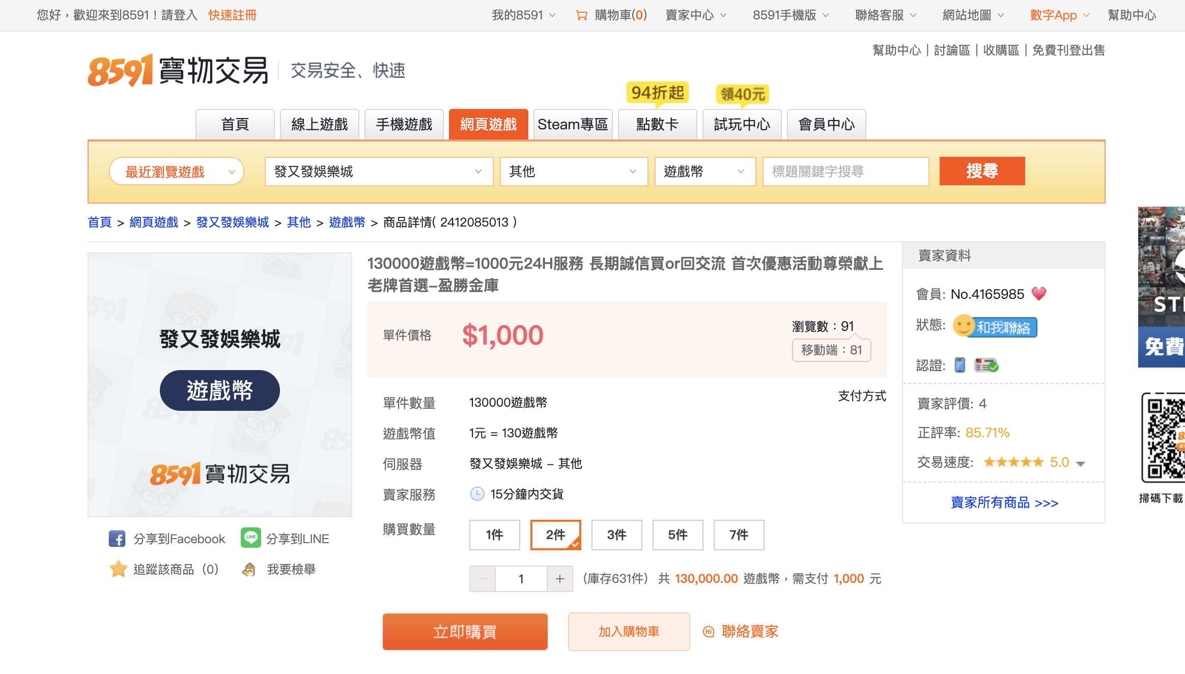This screenshot has height=674, width=1185.
Task: Open the 發又發娛樂城 game dropdown
Action: click(x=379, y=172)
